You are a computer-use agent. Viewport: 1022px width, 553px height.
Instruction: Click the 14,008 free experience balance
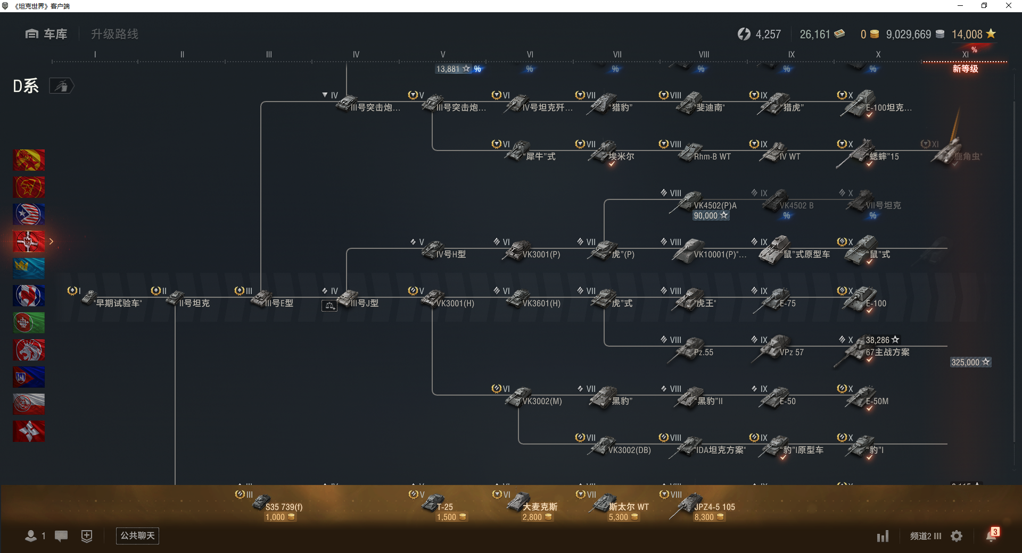click(x=974, y=35)
